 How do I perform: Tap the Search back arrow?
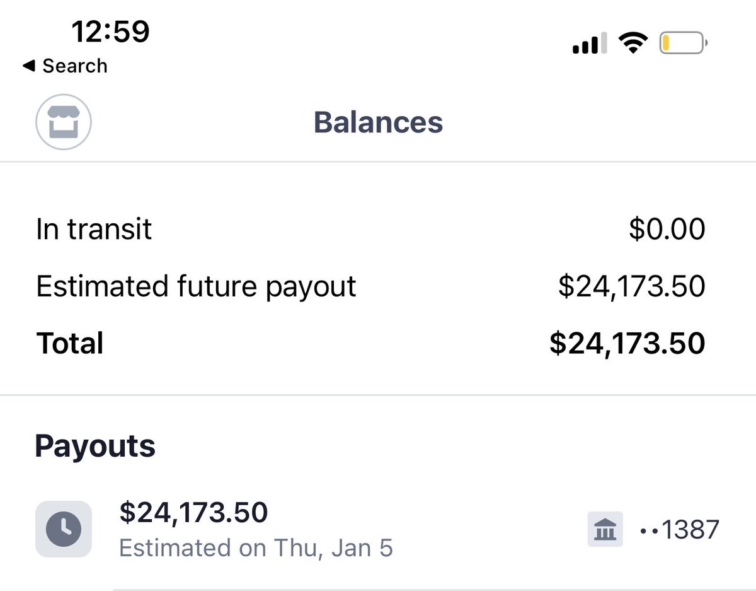[64, 66]
